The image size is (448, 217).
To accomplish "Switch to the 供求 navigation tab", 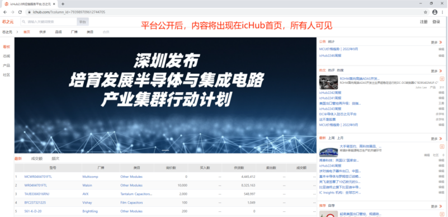I will (43, 32).
